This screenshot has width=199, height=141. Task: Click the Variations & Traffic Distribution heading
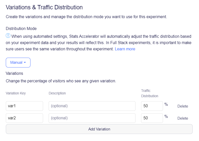point(44,8)
